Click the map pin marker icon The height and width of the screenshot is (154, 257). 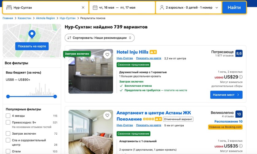pos(32,34)
